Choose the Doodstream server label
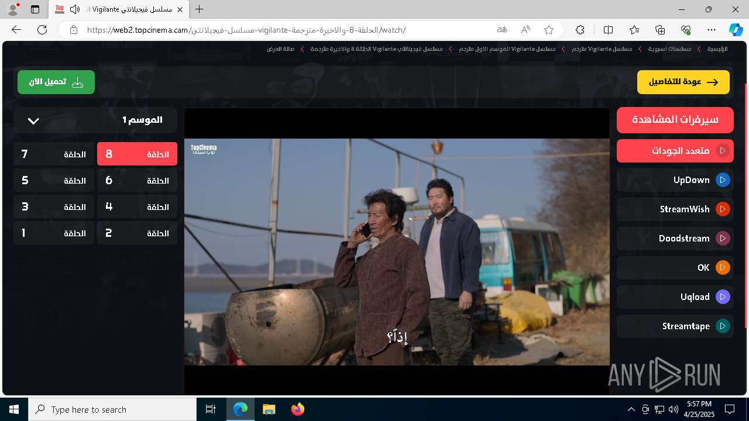Image resolution: width=749 pixels, height=421 pixels. click(684, 239)
